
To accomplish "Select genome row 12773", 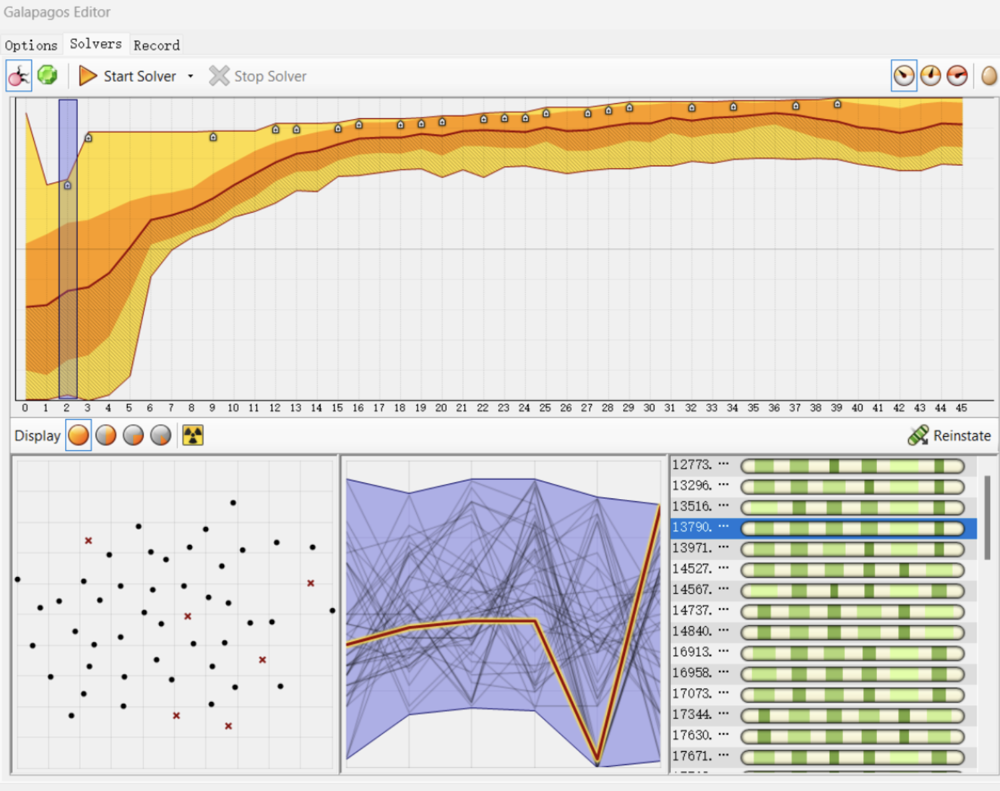I will [823, 465].
